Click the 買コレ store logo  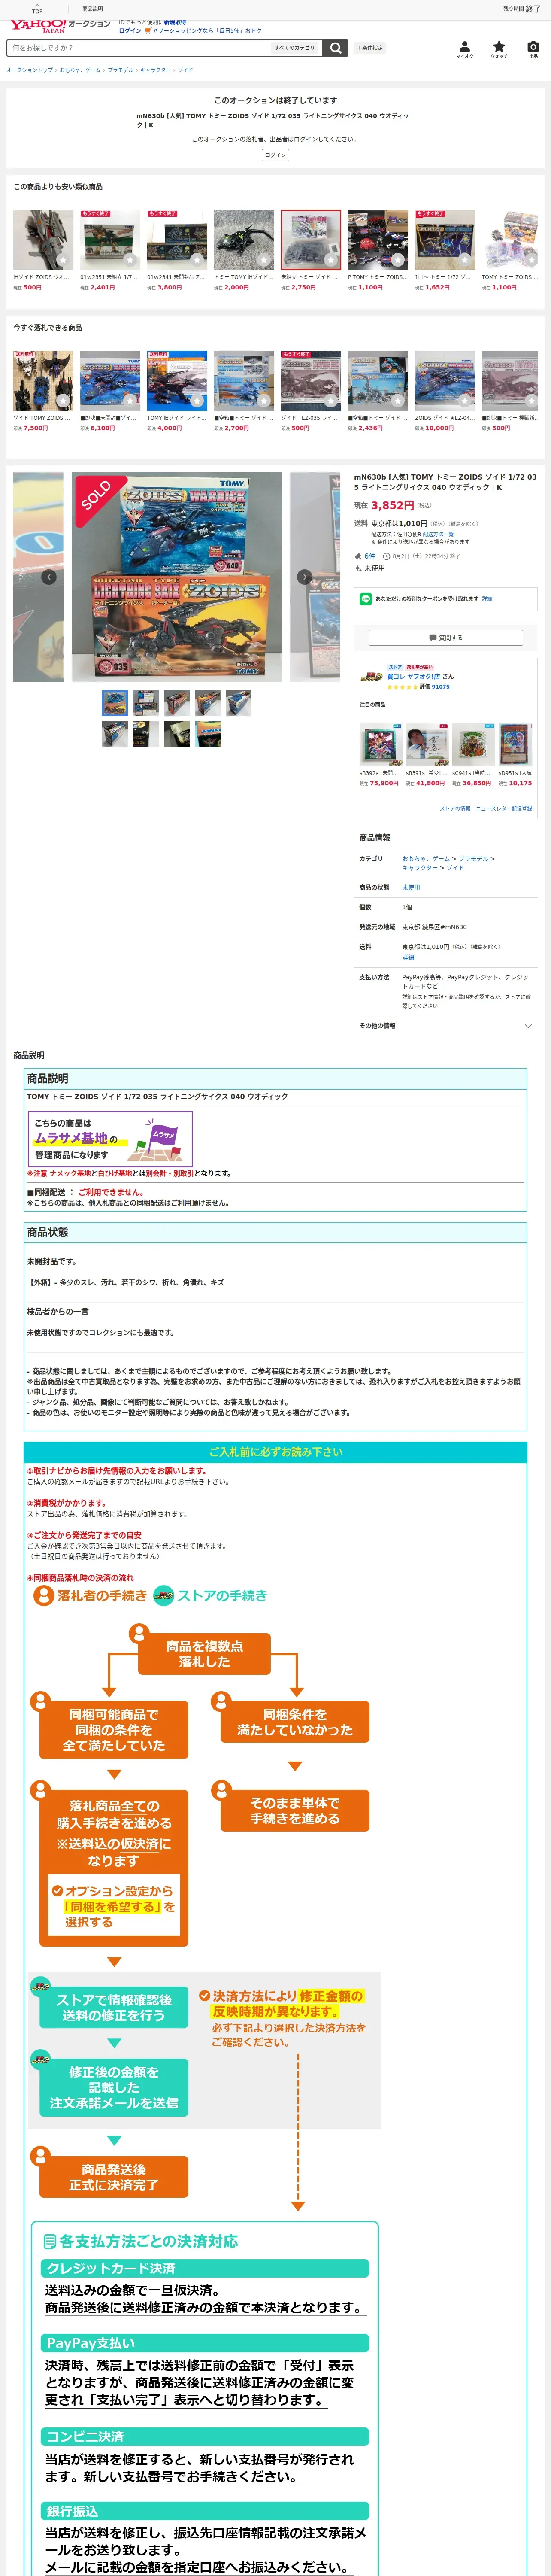[371, 677]
